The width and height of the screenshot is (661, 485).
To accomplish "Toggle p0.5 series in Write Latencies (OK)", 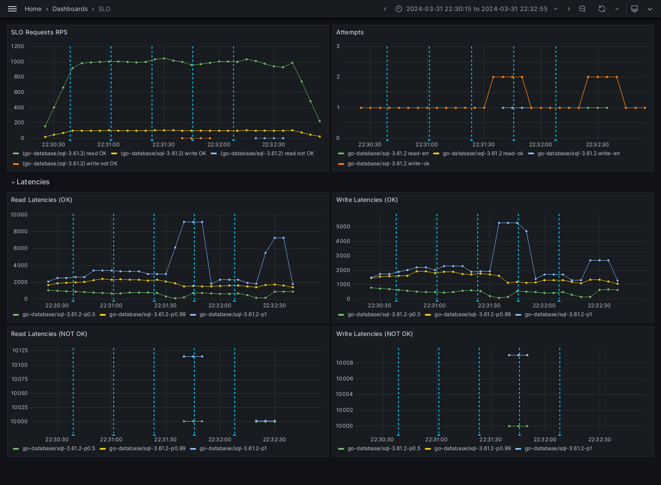I will point(384,314).
